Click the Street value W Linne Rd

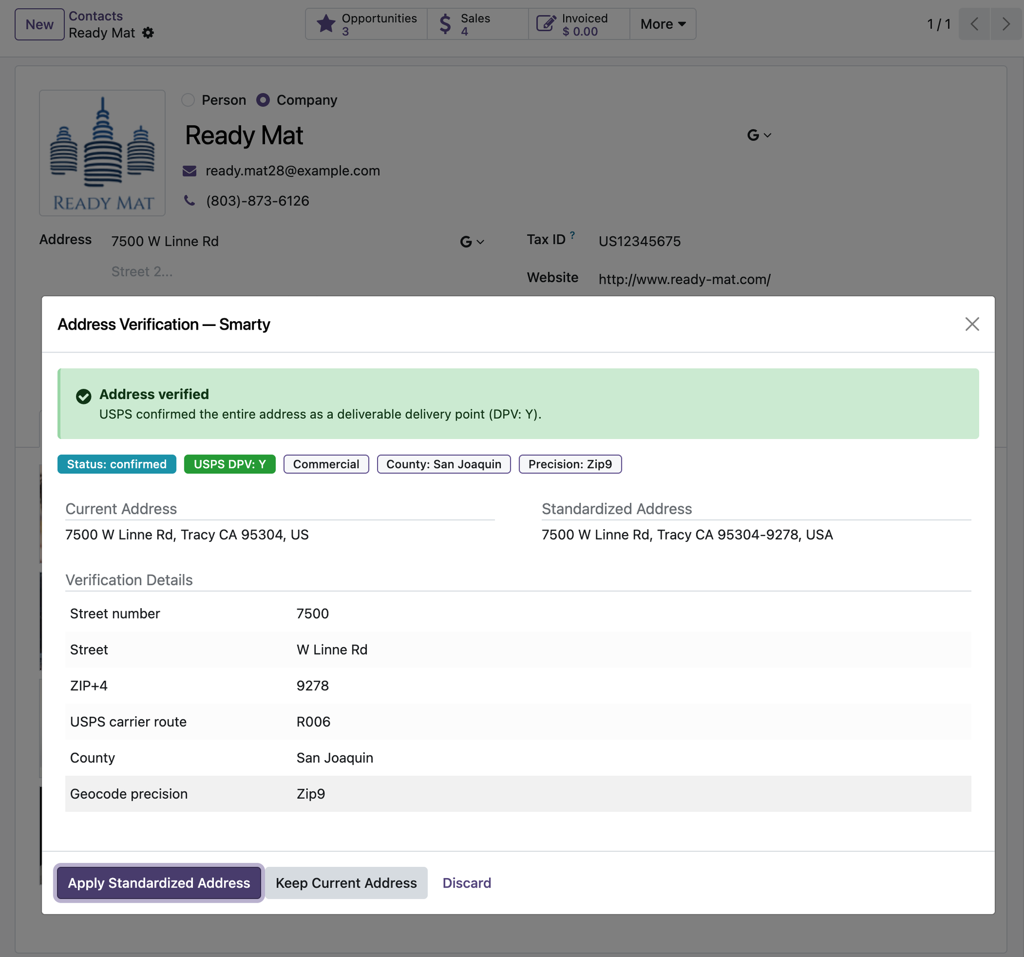click(x=332, y=650)
